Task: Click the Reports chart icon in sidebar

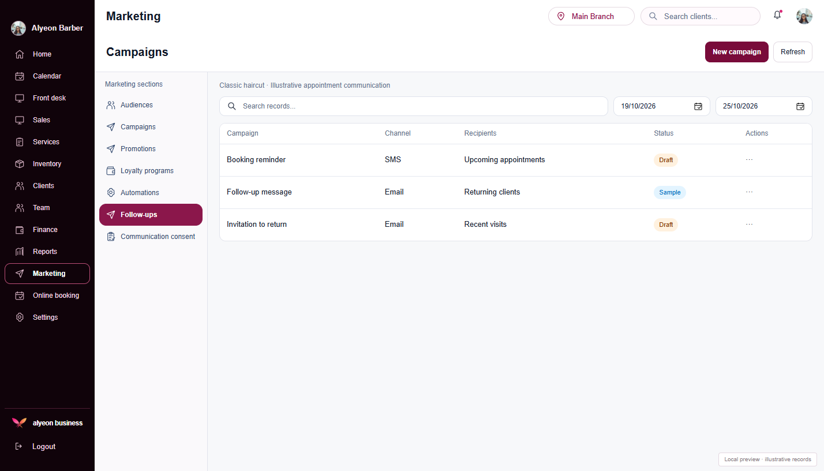Action: pyautogui.click(x=20, y=252)
